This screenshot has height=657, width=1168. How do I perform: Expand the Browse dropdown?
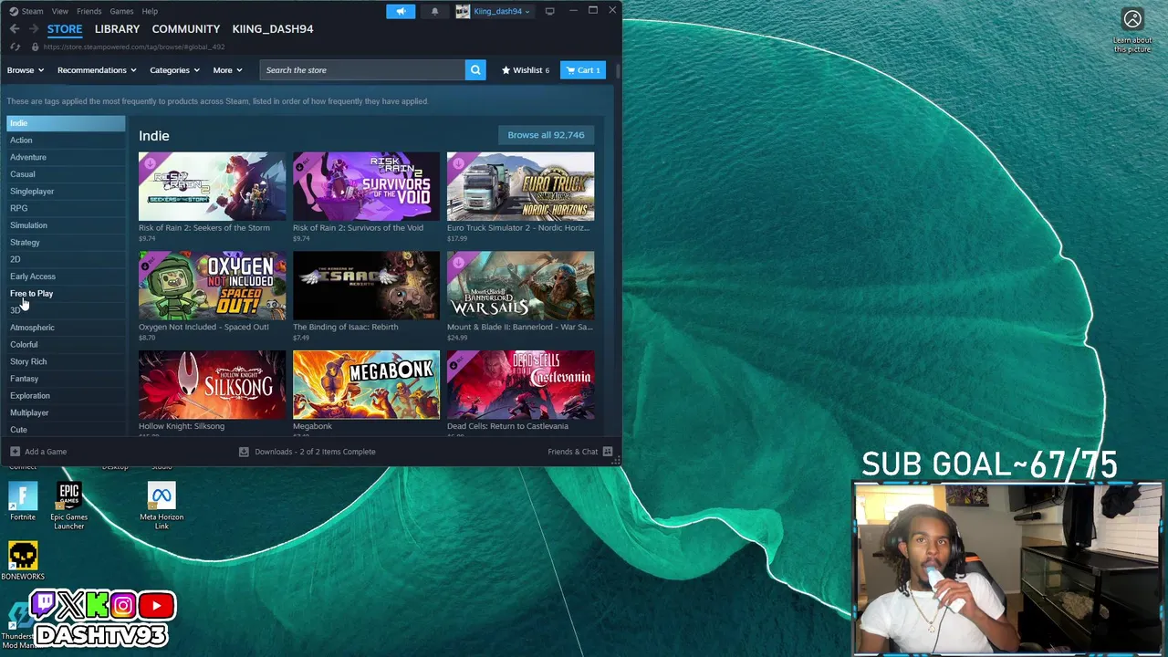coord(26,70)
